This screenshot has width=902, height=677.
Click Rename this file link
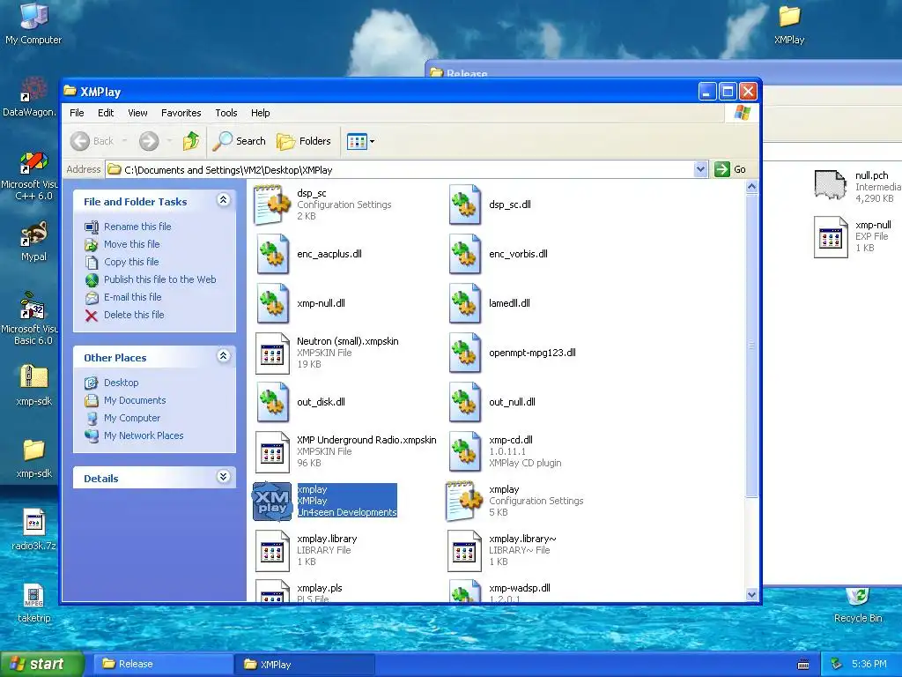pos(137,227)
